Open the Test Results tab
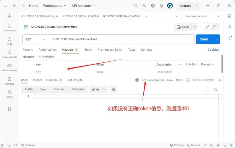The width and height of the screenshot is (235, 148). 74,80
